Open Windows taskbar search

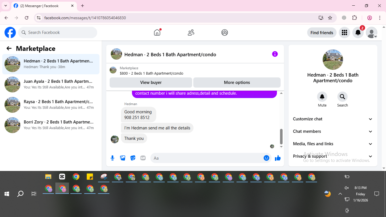coord(20,194)
